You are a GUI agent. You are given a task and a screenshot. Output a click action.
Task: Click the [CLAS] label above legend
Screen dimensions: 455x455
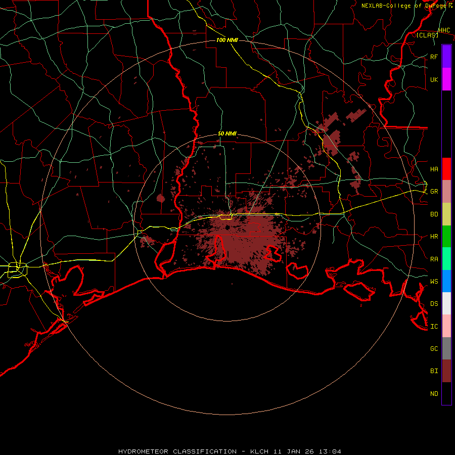427,35
